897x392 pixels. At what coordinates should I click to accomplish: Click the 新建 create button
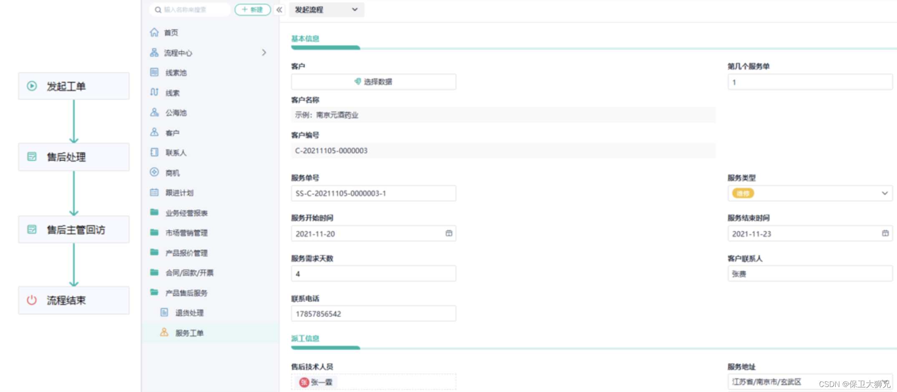pos(252,10)
